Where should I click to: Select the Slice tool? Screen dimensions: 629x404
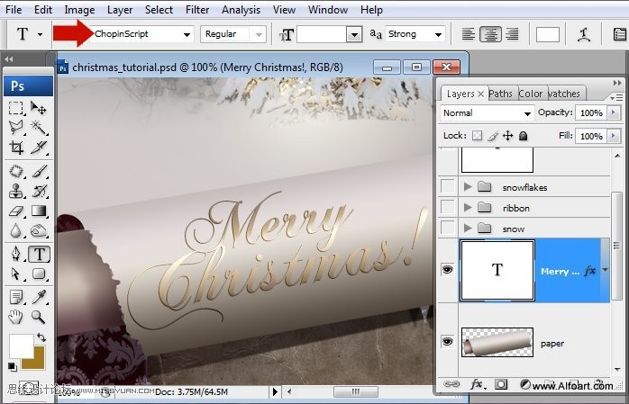click(x=39, y=148)
